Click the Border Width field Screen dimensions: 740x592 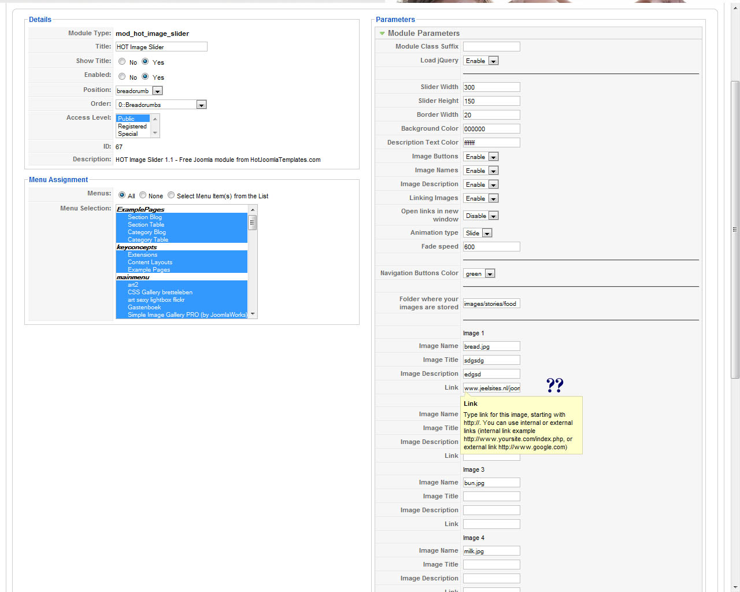491,114
